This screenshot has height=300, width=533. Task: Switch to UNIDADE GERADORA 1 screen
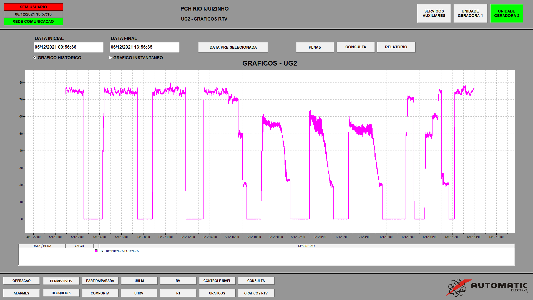point(470,13)
